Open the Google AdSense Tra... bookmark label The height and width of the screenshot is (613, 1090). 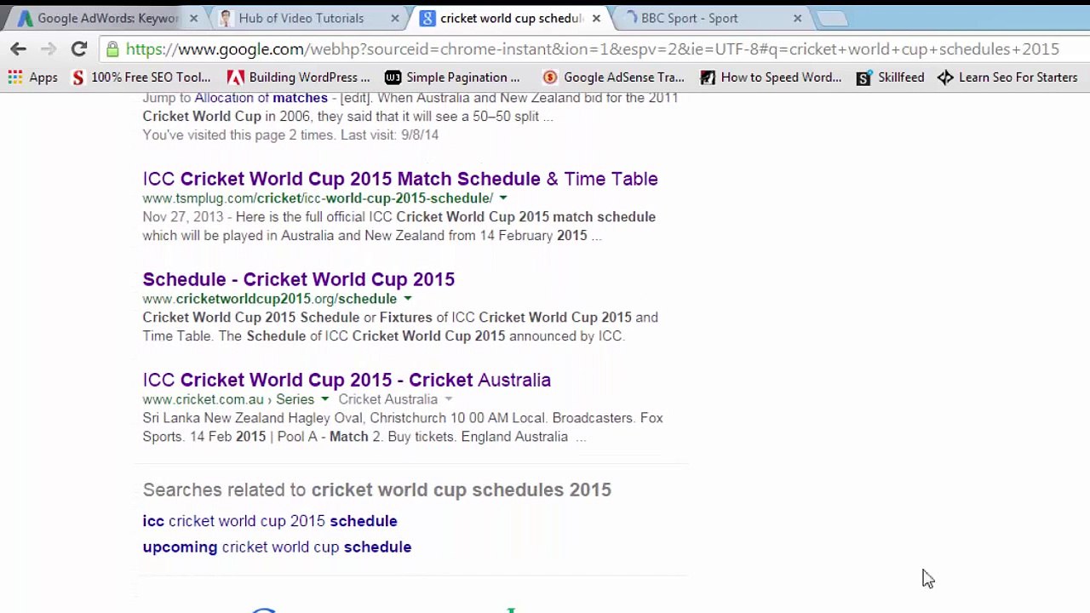click(x=624, y=77)
